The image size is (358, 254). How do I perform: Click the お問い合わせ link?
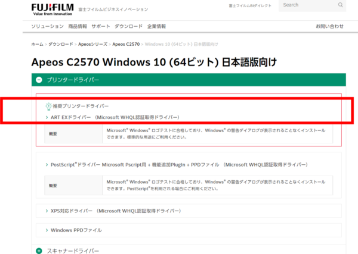(329, 27)
